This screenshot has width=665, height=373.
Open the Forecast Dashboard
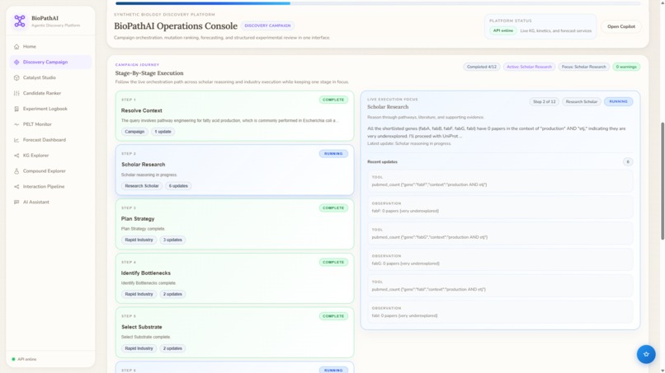(50, 140)
